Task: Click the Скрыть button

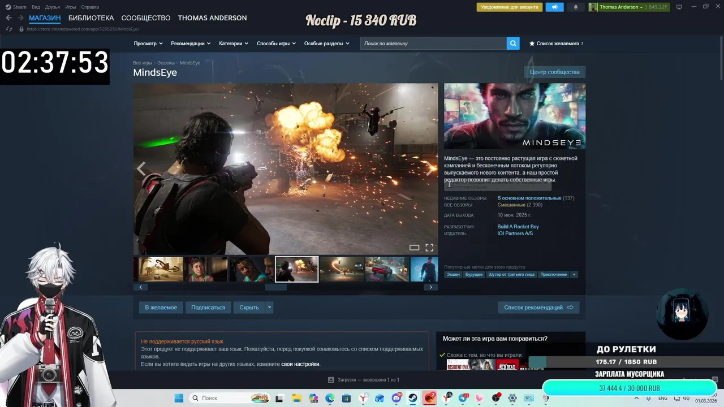Action: [249, 308]
